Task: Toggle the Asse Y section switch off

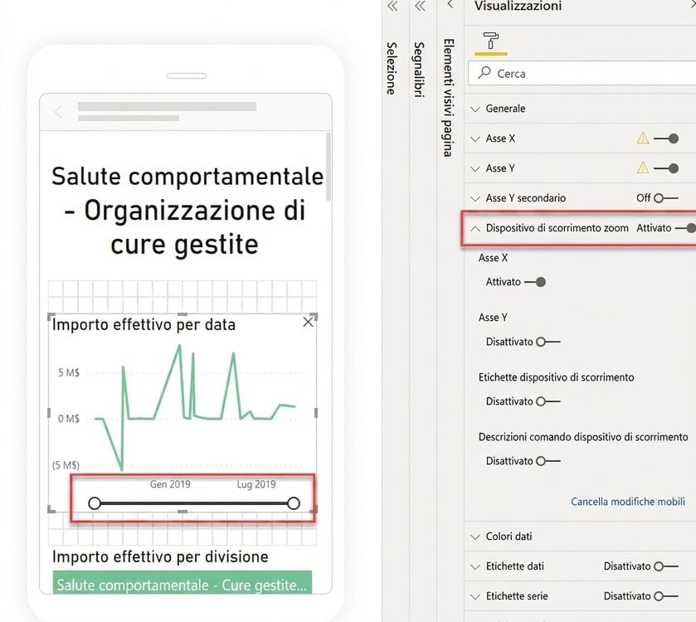Action: point(666,168)
